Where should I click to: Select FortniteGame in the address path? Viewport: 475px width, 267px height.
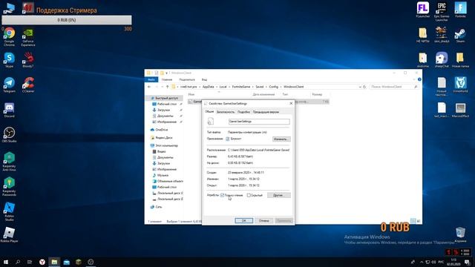pos(241,87)
